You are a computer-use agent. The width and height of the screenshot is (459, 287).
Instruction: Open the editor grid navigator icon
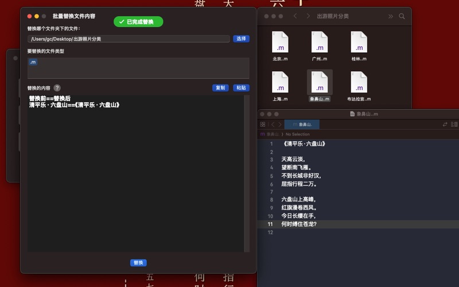click(x=263, y=125)
